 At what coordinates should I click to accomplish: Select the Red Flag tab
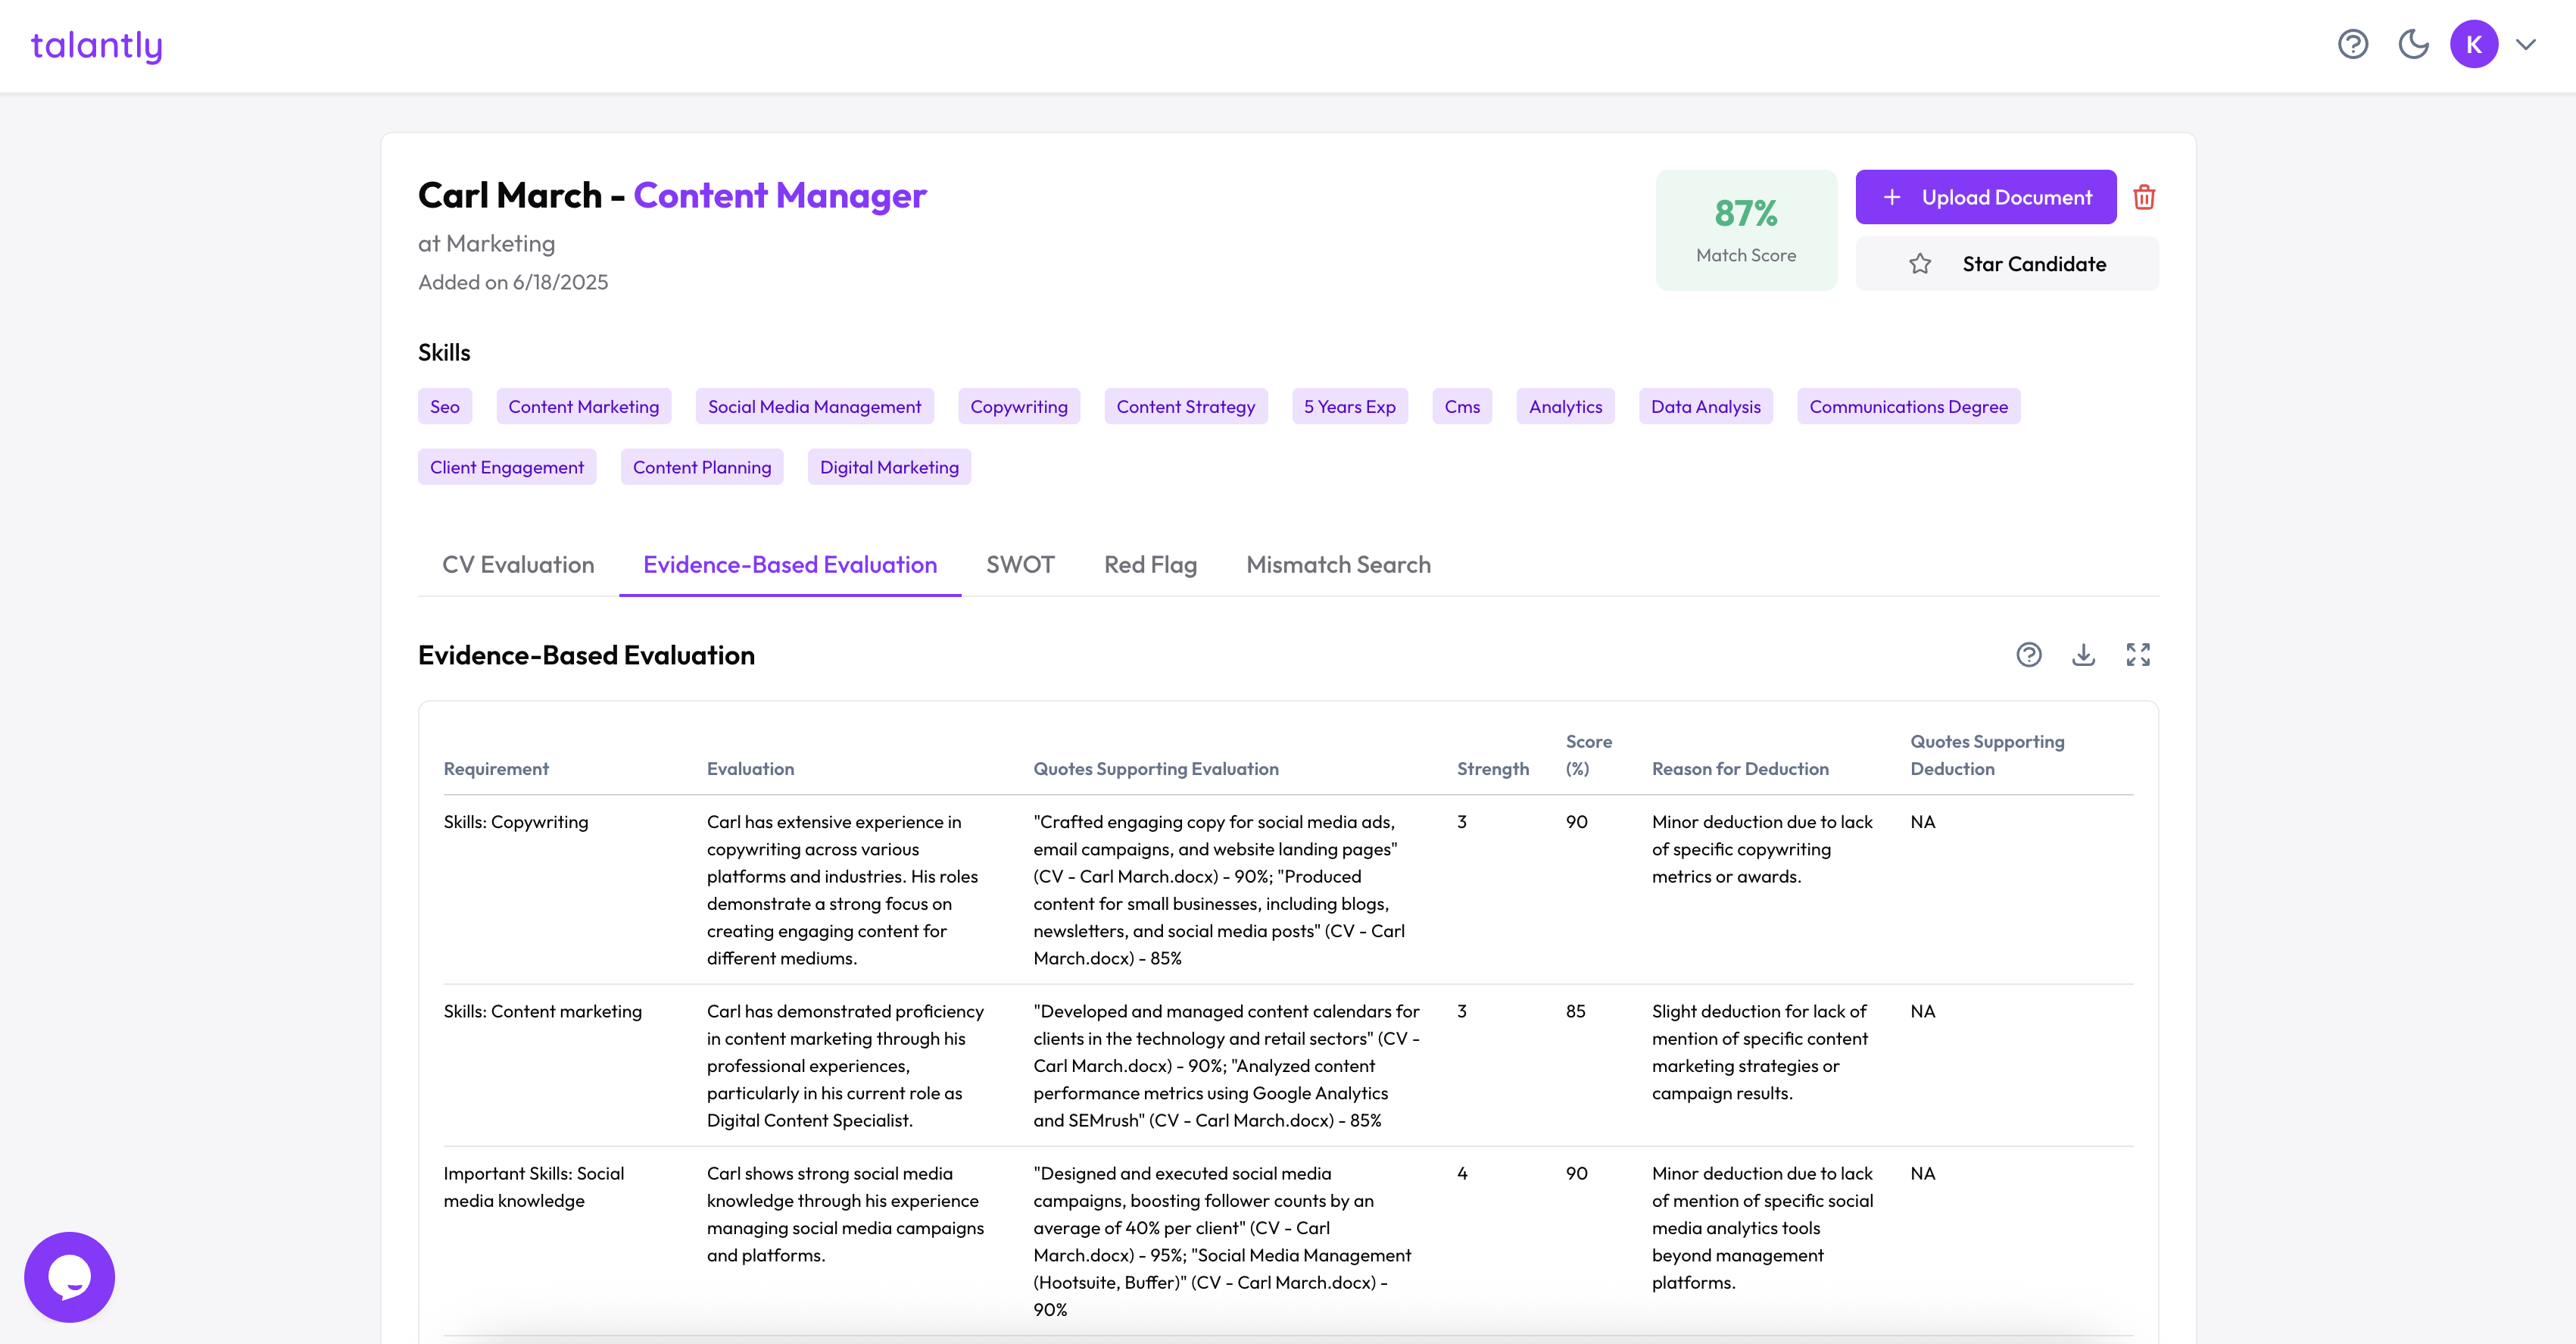click(x=1150, y=564)
